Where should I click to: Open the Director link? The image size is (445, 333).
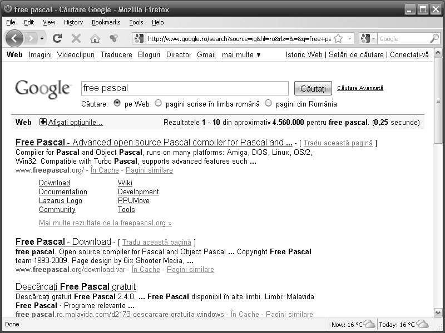tap(179, 54)
